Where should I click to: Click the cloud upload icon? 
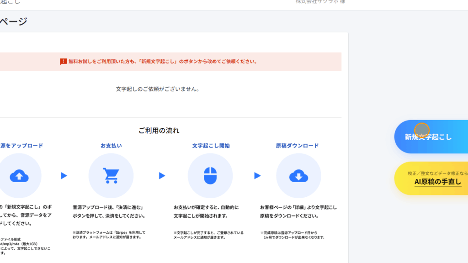pyautogui.click(x=19, y=176)
